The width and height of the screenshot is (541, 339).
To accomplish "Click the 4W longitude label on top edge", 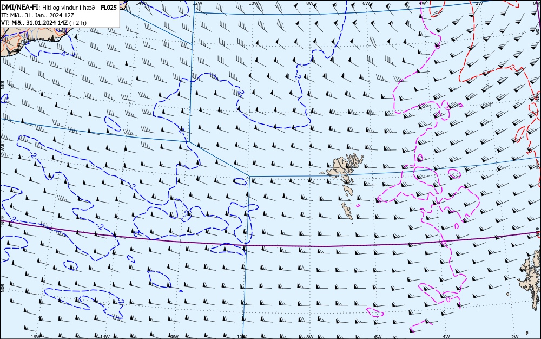I will [423, 3].
